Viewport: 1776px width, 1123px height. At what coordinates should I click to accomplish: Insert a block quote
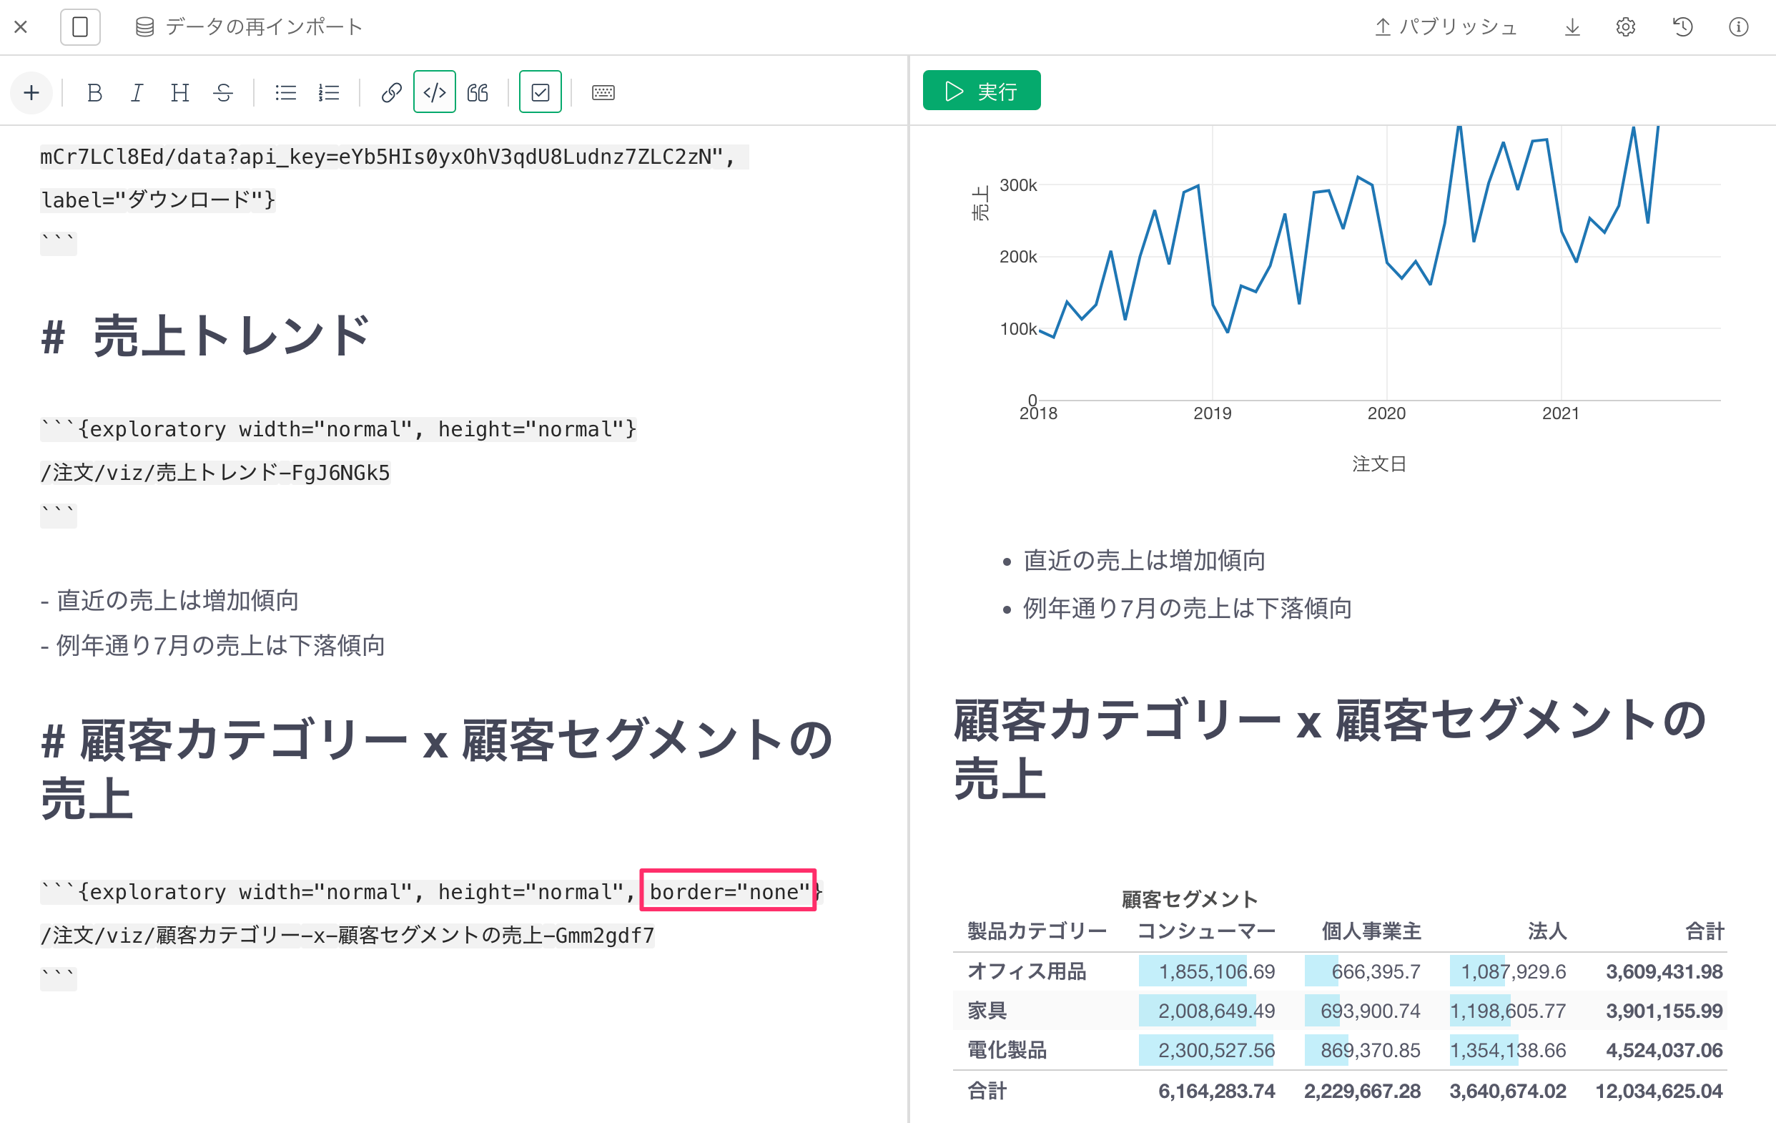(478, 92)
